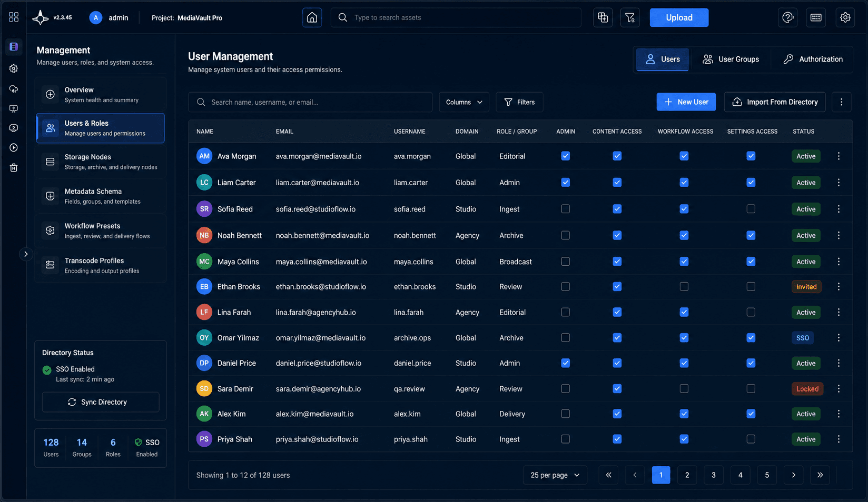Open the apps grid icon at top-left
Screen dimensions: 868x502
14,17
